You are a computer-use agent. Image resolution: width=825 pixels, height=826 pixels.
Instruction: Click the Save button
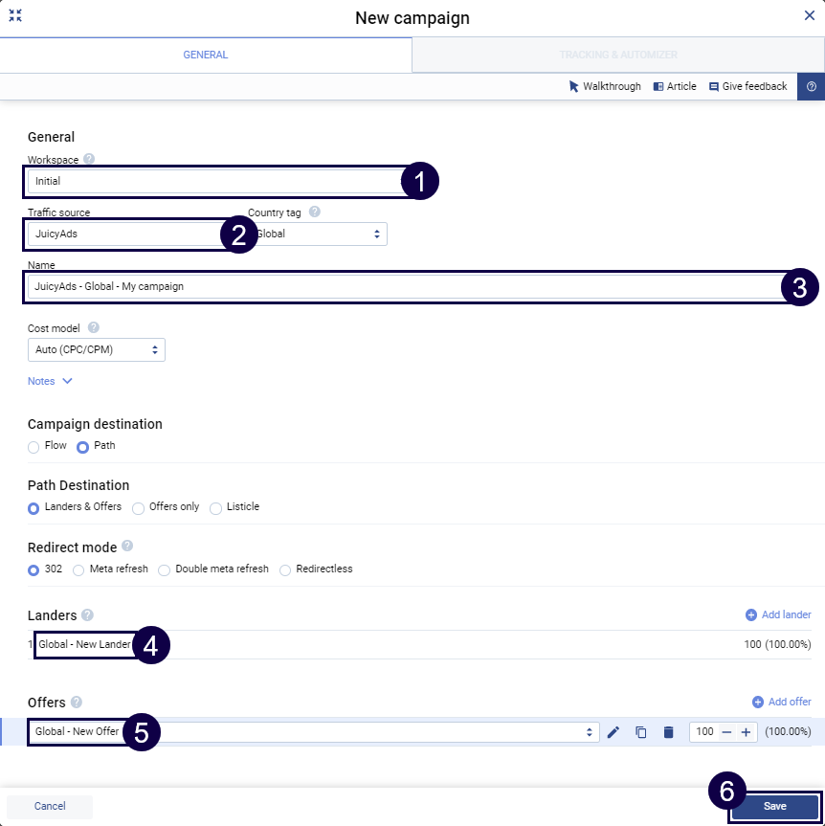pyautogui.click(x=774, y=807)
